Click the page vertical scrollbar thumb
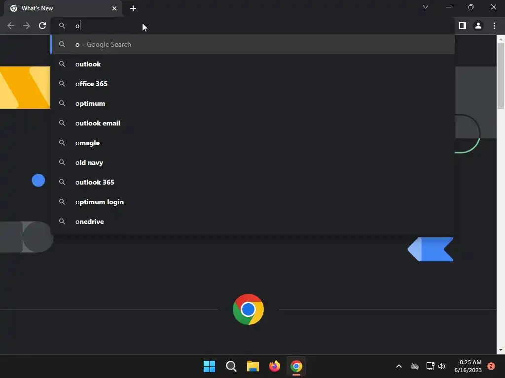 (x=501, y=76)
